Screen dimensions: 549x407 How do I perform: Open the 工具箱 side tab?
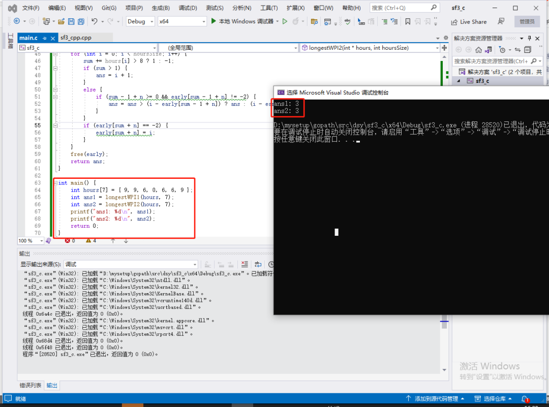[10, 41]
